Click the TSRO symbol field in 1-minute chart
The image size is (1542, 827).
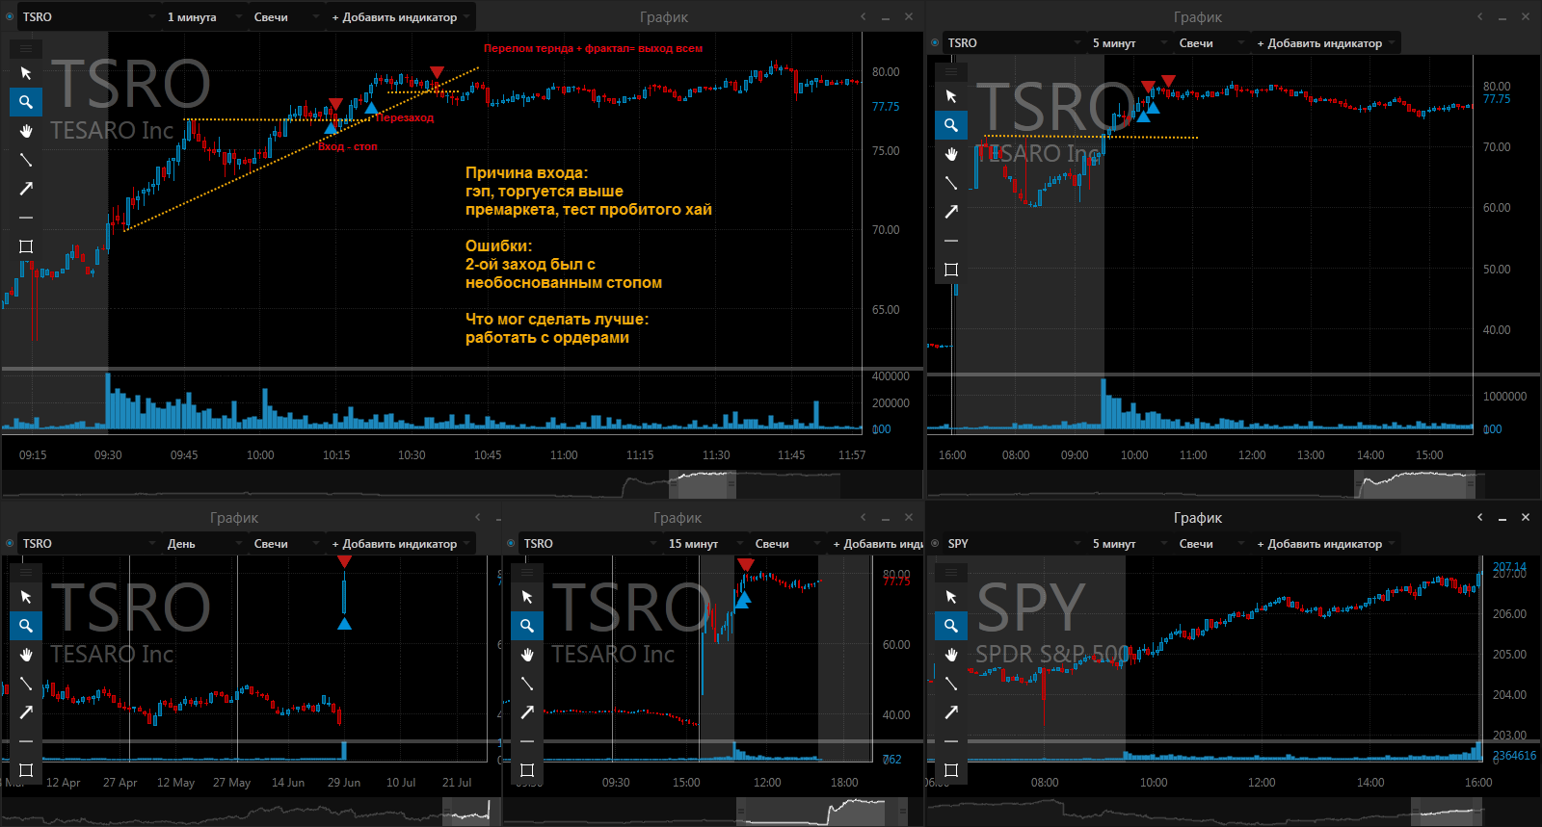point(88,17)
